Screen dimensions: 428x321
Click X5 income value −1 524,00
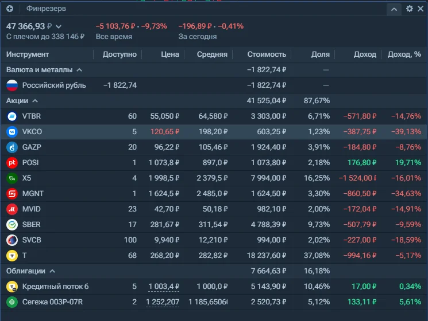pyautogui.click(x=357, y=178)
